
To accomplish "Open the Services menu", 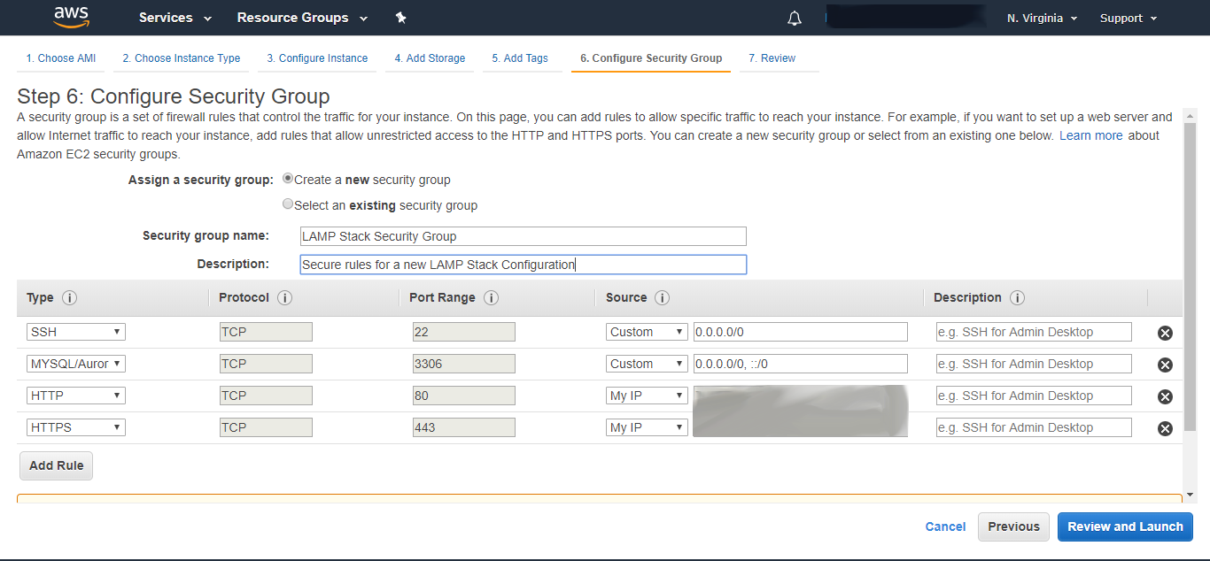I will (x=175, y=18).
